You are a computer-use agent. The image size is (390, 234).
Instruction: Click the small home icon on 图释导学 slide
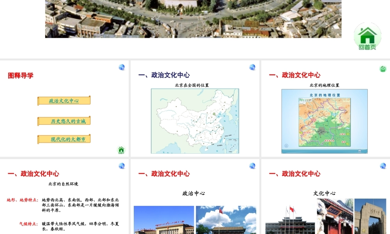[x=121, y=150]
